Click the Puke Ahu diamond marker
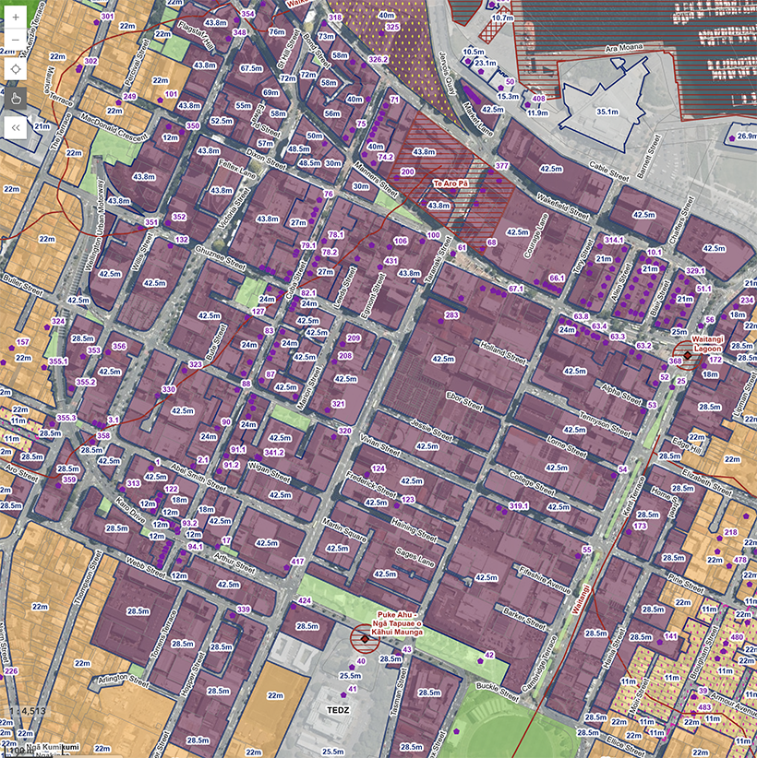The height and width of the screenshot is (758, 757). (x=366, y=637)
